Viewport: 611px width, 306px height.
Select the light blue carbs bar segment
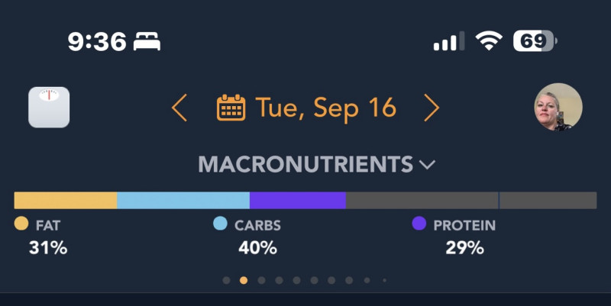tap(183, 200)
